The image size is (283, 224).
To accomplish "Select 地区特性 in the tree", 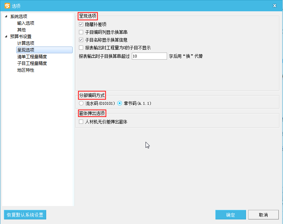I will 26,70.
